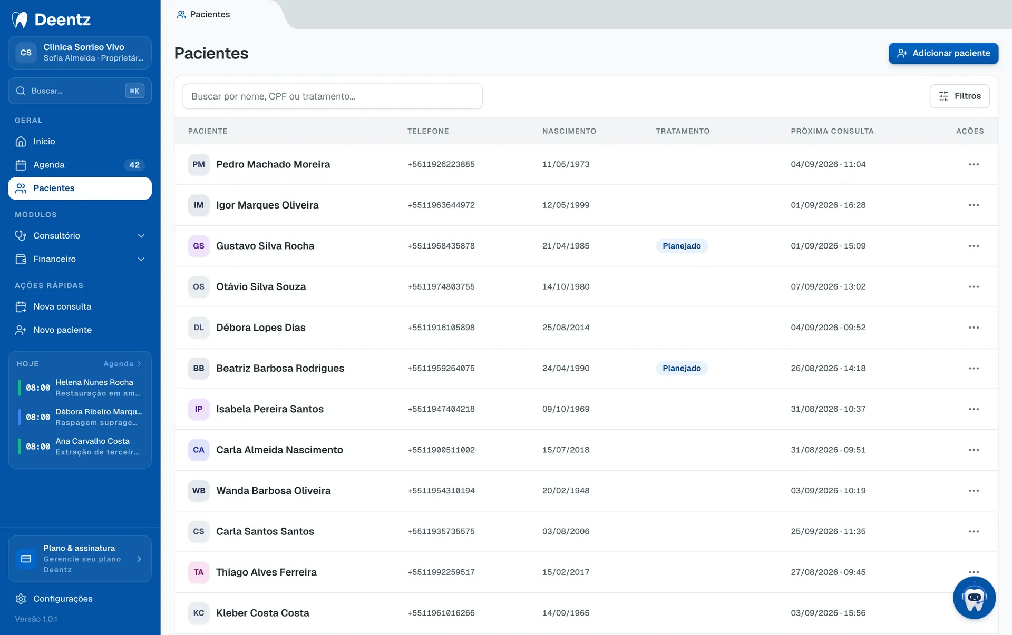Open the Clínica Sorriso Vivo account switcher

(x=80, y=53)
